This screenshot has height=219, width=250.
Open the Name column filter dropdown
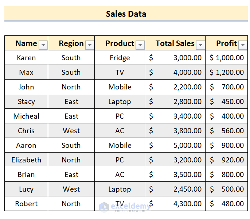43,45
